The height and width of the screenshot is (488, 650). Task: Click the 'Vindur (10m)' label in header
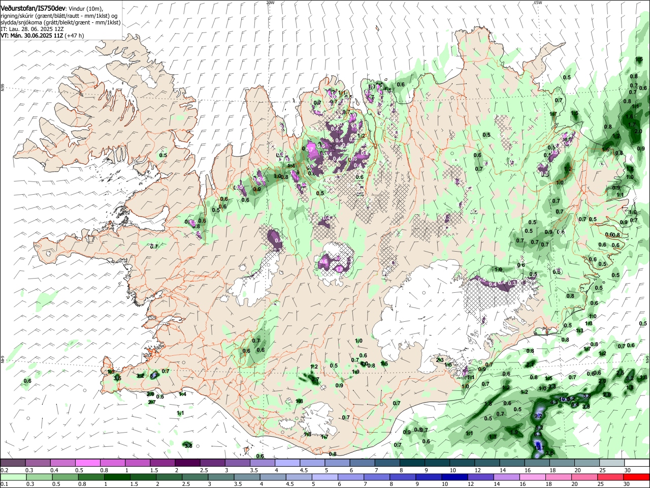coord(85,9)
